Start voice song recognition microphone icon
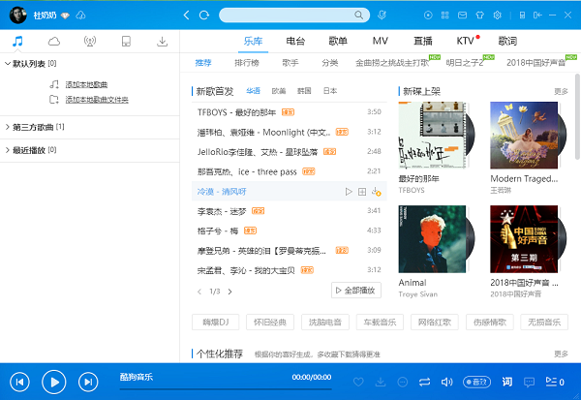This screenshot has width=581, height=400. point(382,15)
